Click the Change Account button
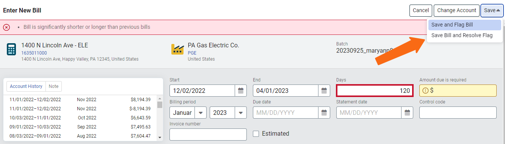 pyautogui.click(x=456, y=11)
